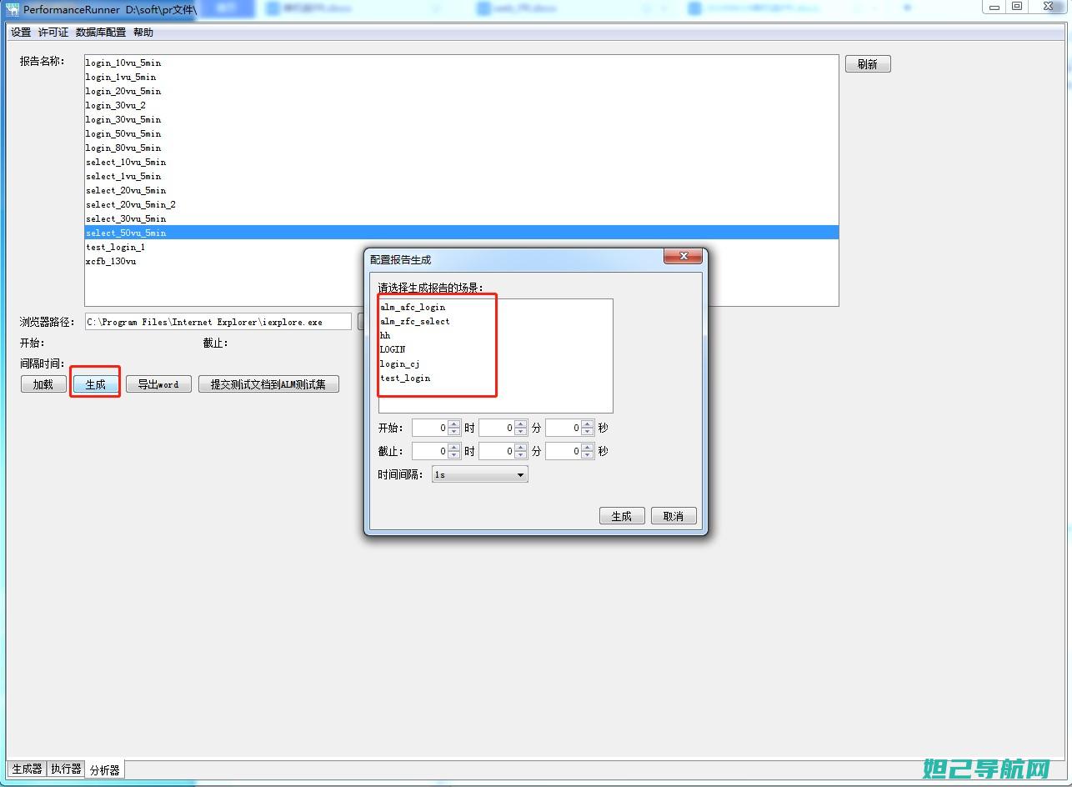
Task: Open the 帮助 menu
Action: point(143,33)
